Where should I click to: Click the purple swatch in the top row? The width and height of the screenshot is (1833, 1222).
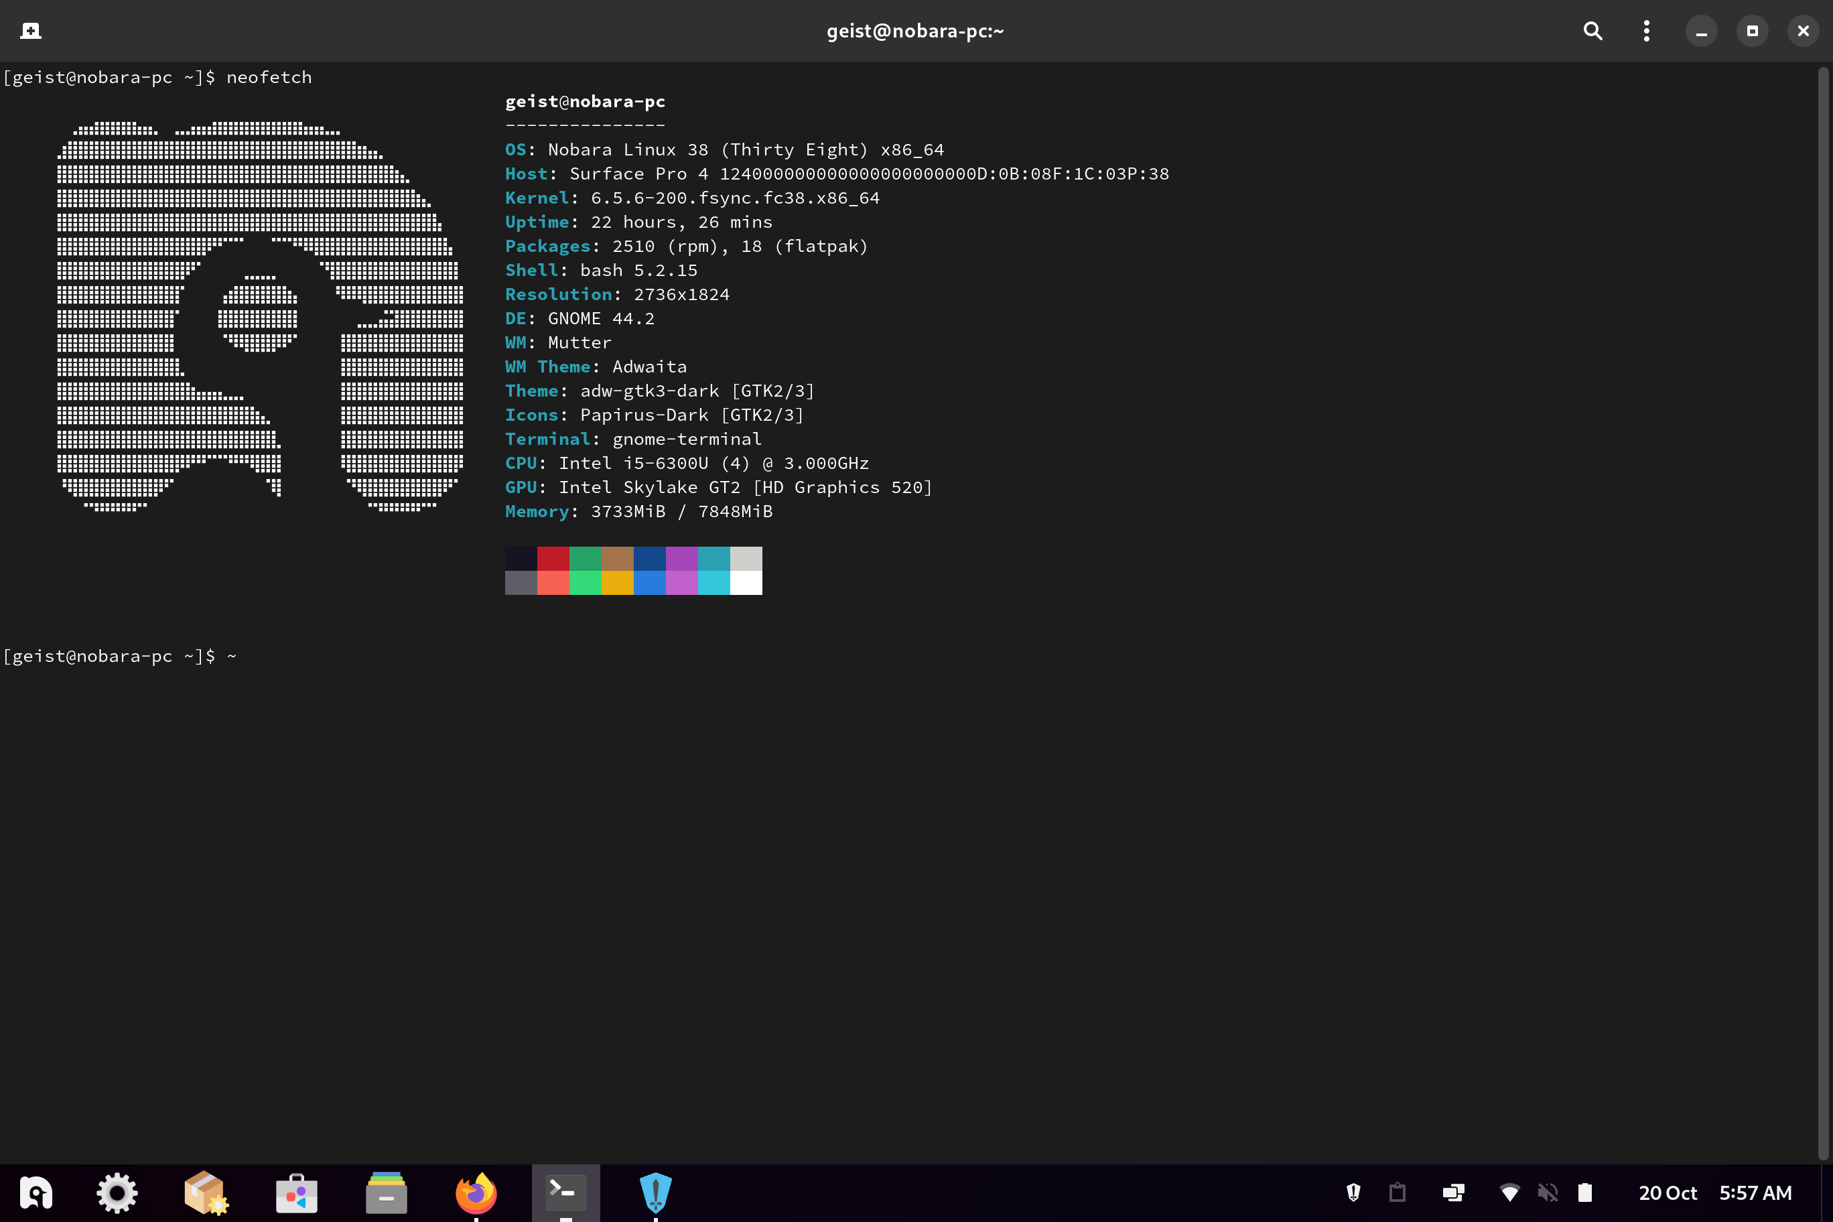point(682,559)
